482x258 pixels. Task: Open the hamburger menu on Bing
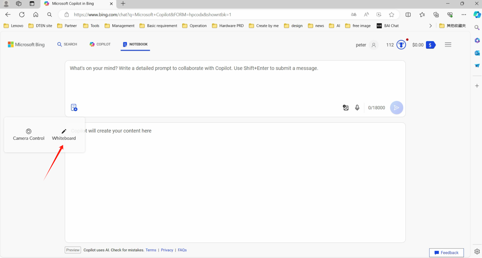(448, 45)
